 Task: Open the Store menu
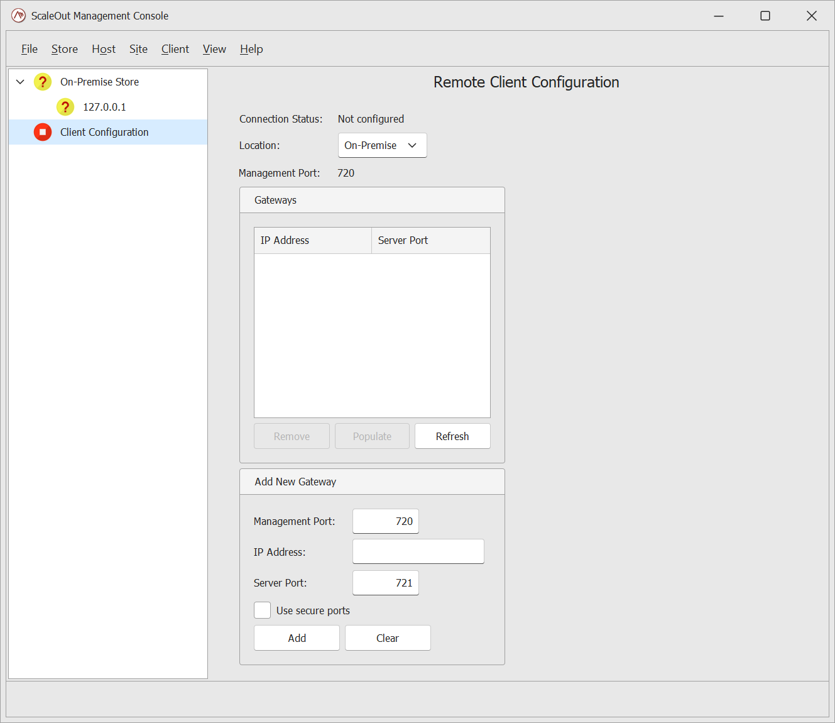[x=65, y=49]
